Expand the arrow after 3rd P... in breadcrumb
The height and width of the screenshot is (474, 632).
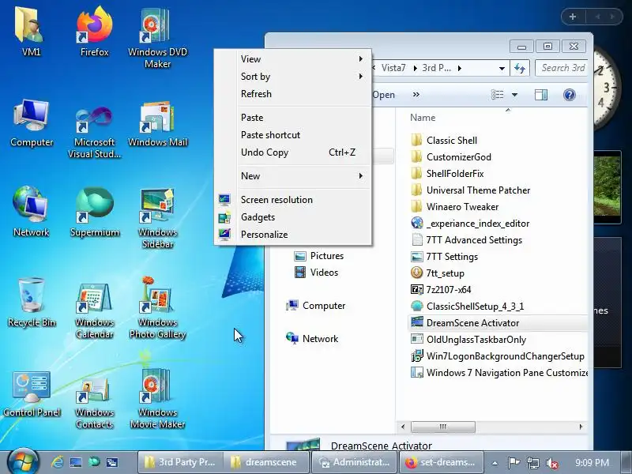(460, 69)
